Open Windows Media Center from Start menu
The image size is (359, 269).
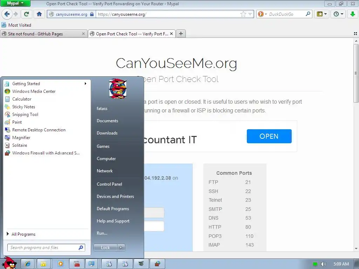coord(34,91)
